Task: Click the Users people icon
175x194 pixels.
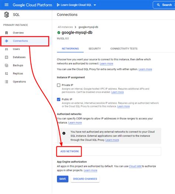Action: (7, 49)
